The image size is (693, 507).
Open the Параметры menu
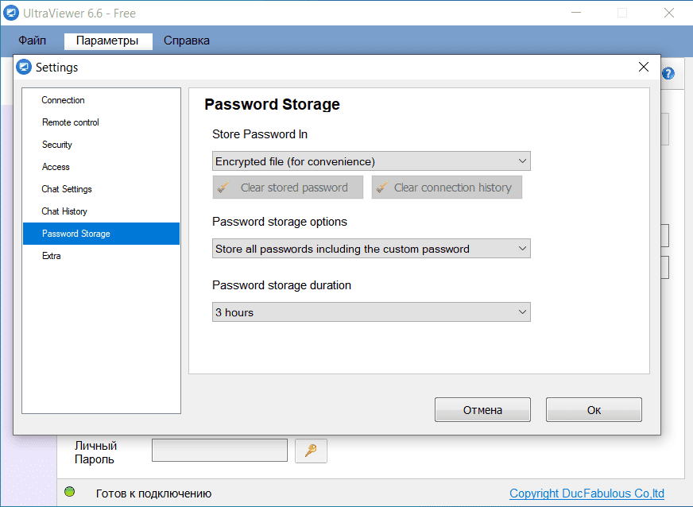pos(108,41)
